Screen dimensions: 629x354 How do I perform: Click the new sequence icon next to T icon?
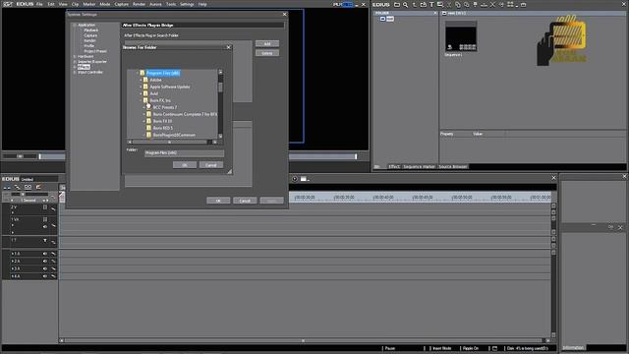click(x=440, y=4)
